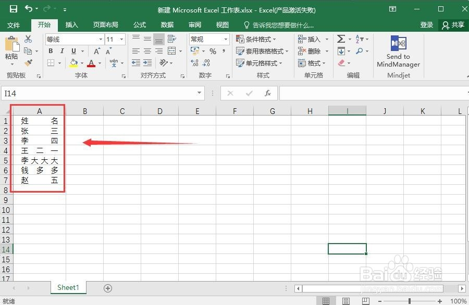Open the 文件 File tab
This screenshot has height=305, width=469.
tap(14, 25)
